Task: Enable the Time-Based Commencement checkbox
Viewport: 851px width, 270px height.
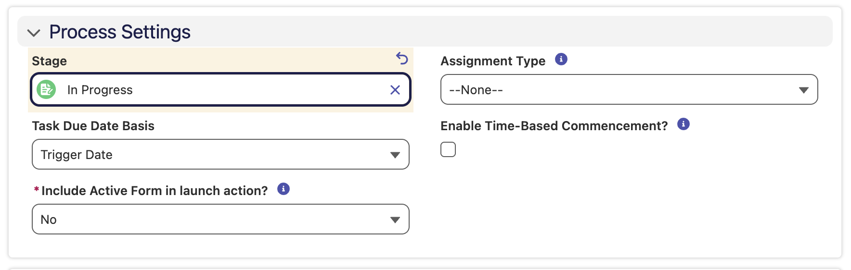Action: coord(448,149)
